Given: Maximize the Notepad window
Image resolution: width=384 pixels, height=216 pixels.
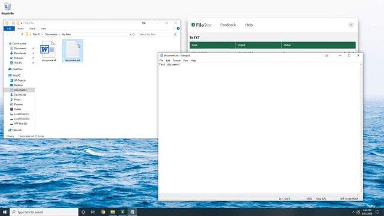Looking at the screenshot, I should coord(349,56).
